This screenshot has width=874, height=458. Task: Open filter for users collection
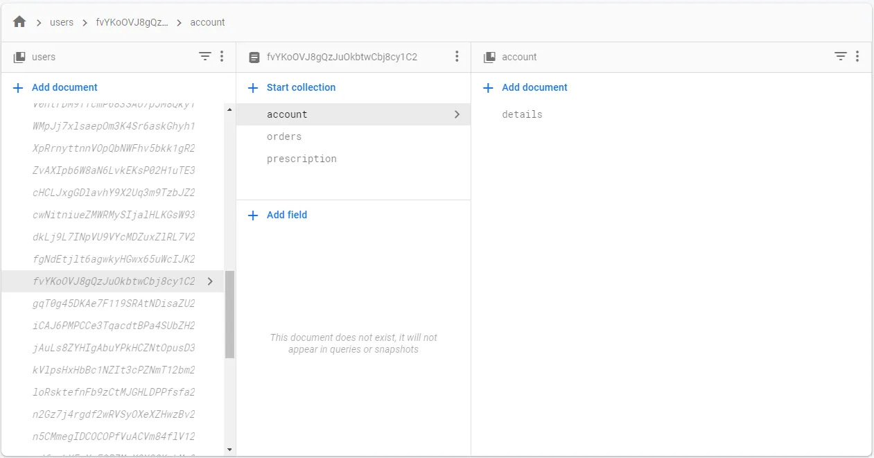pyautogui.click(x=205, y=57)
